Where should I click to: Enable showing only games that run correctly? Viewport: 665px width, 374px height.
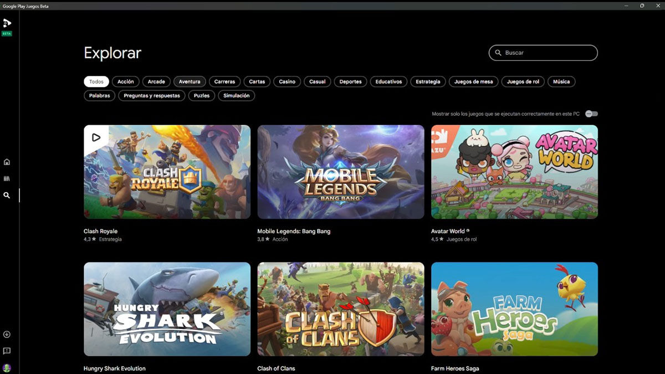(591, 113)
